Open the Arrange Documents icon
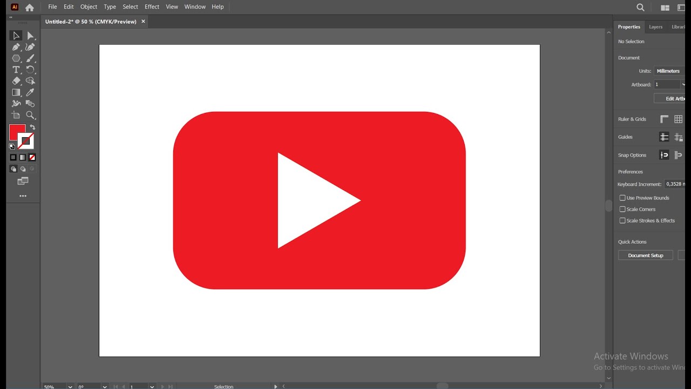 pos(665,8)
